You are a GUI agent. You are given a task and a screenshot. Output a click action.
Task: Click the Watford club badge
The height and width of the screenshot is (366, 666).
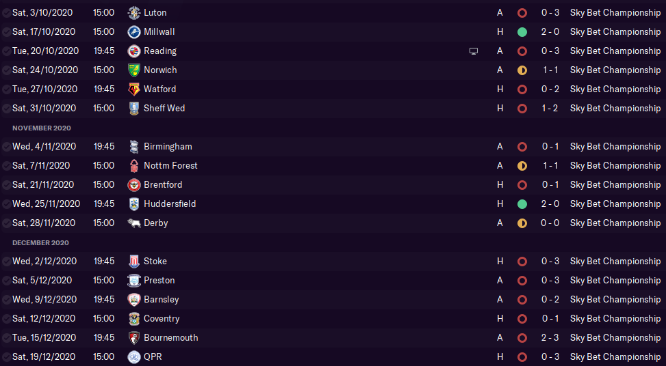click(x=133, y=89)
